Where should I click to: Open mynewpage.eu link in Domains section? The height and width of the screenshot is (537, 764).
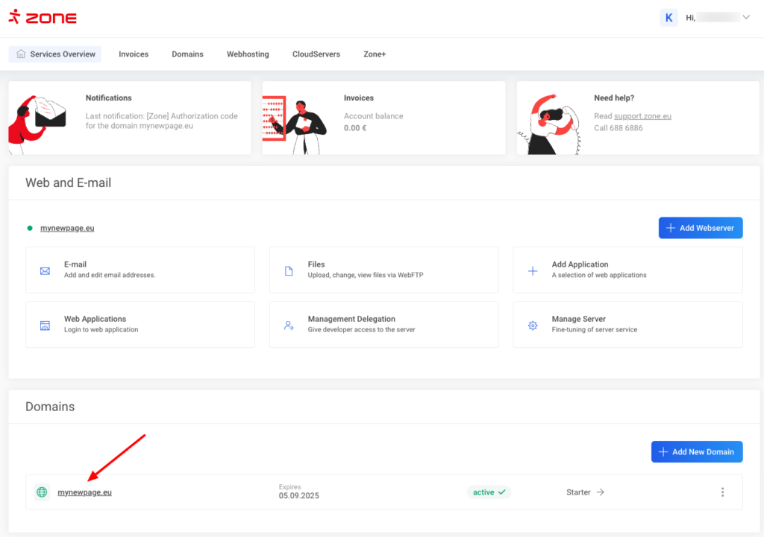[85, 492]
